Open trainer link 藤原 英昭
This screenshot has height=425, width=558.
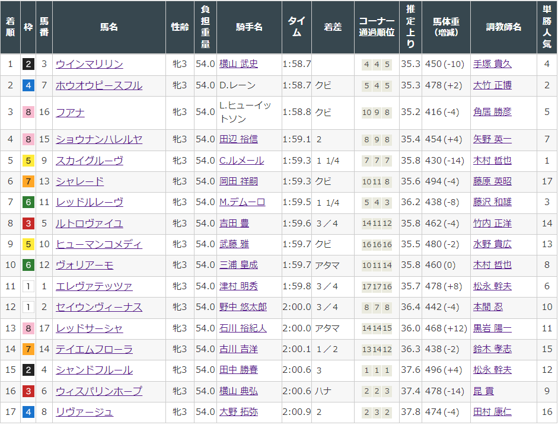[492, 181]
